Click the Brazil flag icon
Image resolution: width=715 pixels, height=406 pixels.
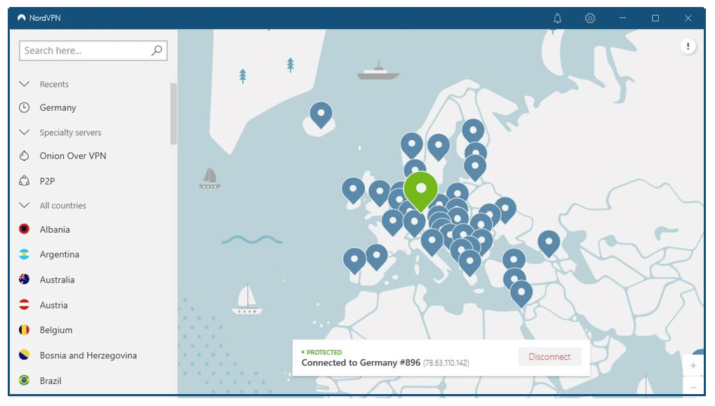coord(24,380)
